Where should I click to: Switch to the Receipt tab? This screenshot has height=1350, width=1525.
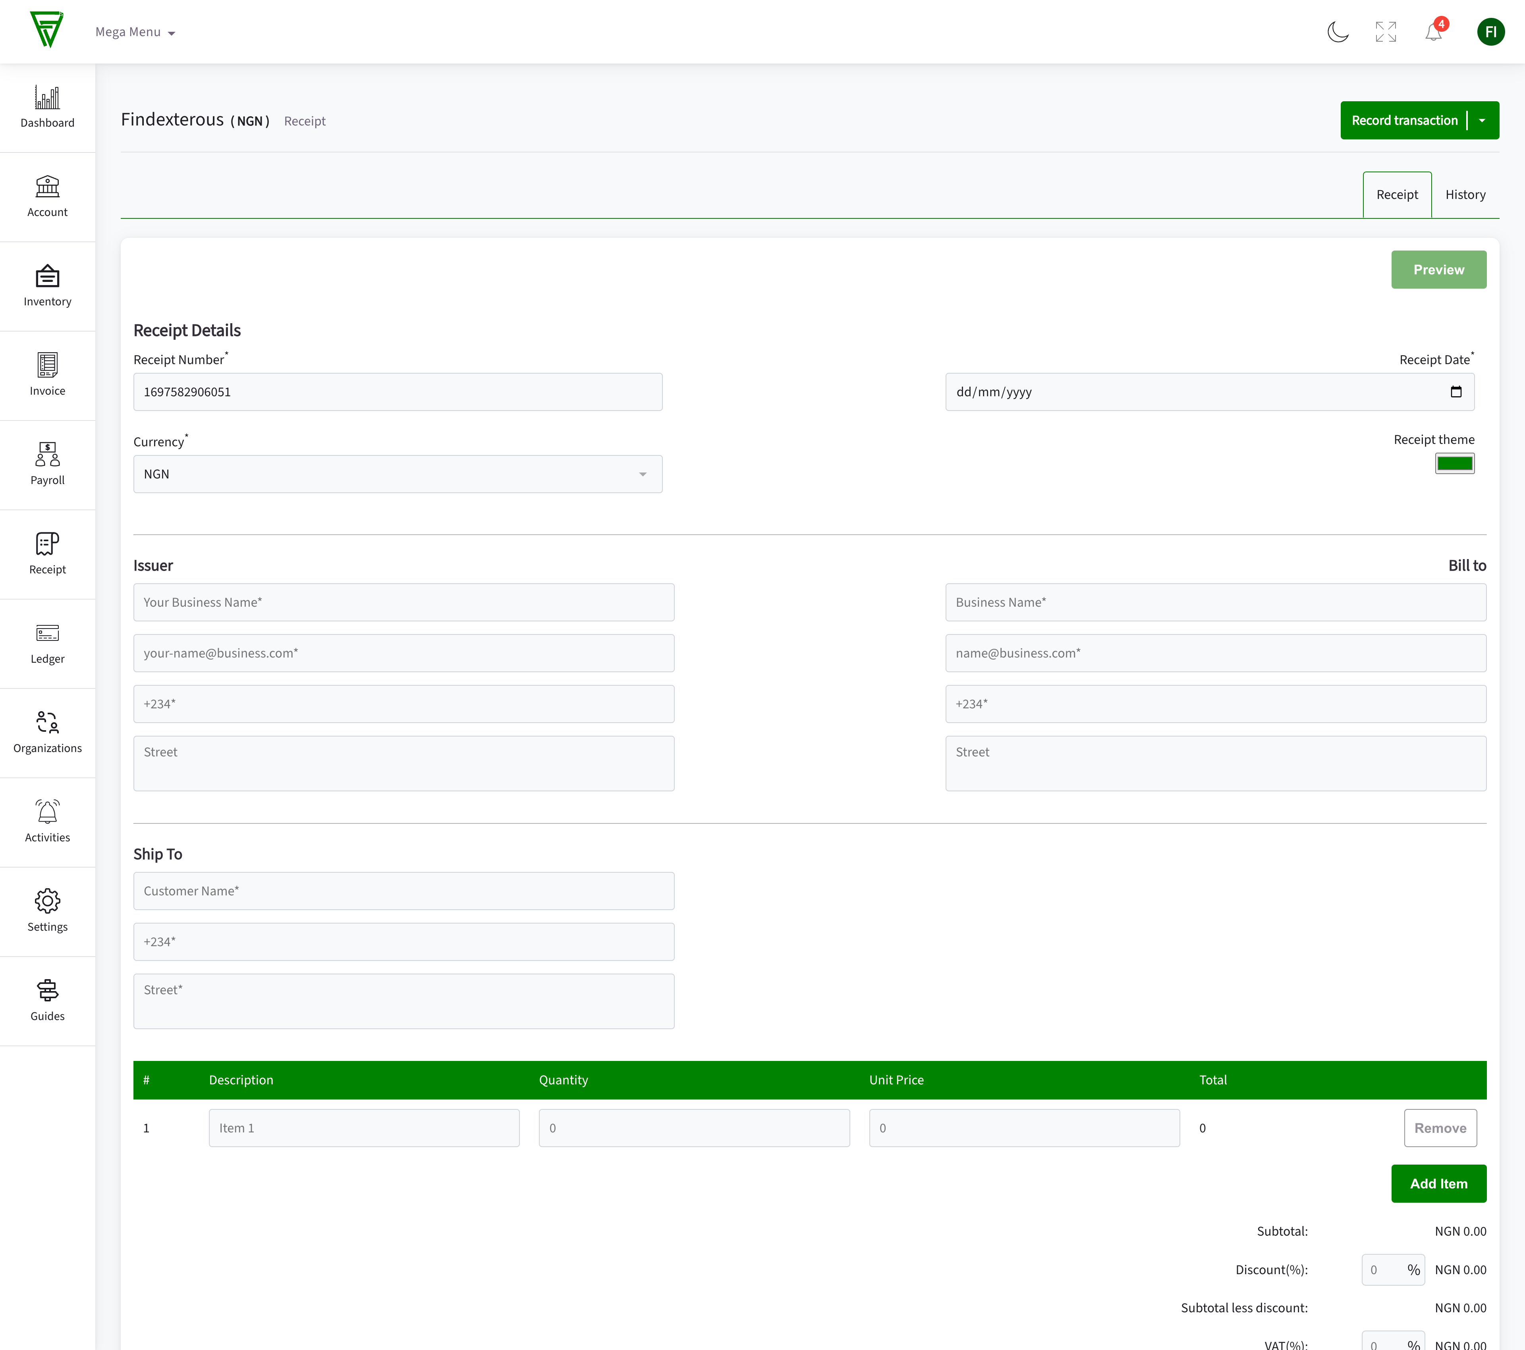[1397, 195]
